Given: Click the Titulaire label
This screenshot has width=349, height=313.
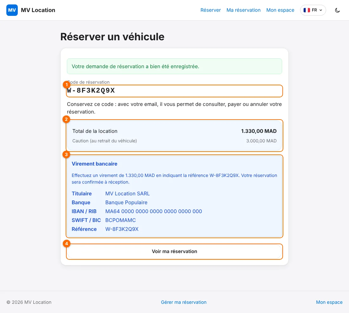Looking at the screenshot, I should click(82, 193).
